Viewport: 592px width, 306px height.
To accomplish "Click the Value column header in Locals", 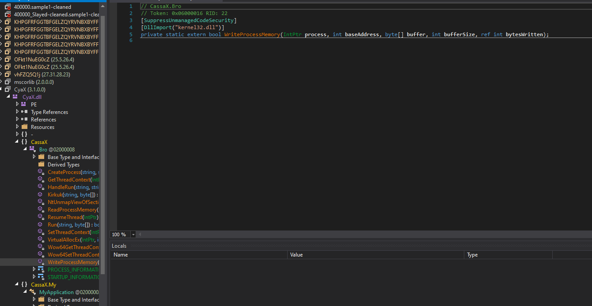I will click(x=376, y=255).
